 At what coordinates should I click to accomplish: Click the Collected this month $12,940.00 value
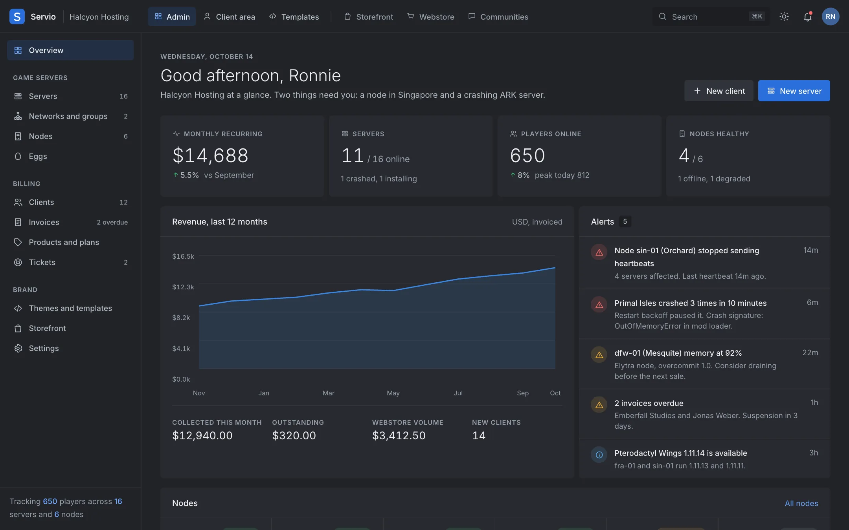pyautogui.click(x=202, y=435)
